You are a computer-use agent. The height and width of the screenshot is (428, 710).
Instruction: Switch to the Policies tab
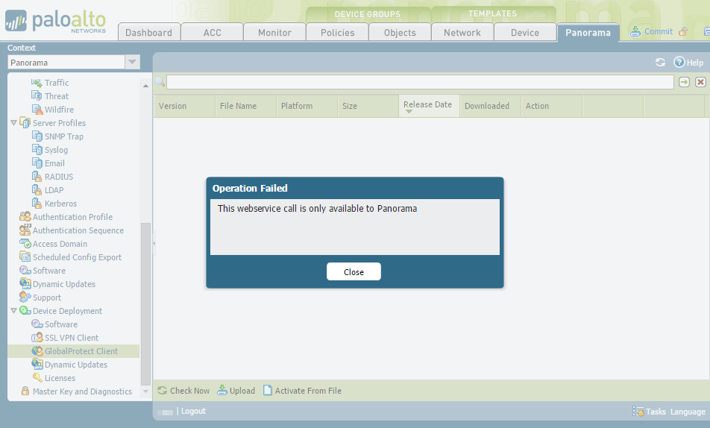337,33
